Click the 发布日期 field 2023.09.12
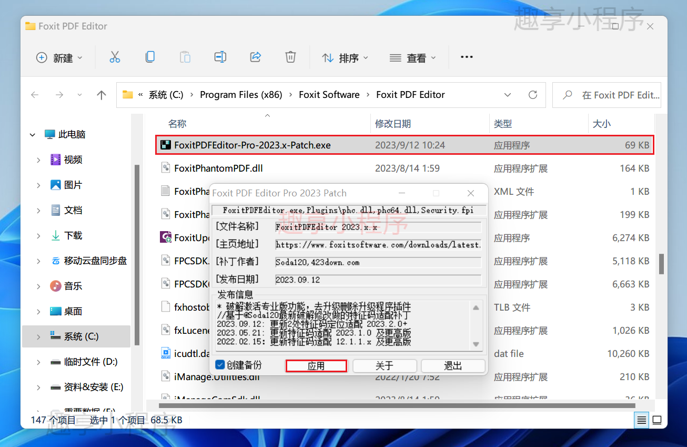This screenshot has width=687, height=447. pos(378,280)
